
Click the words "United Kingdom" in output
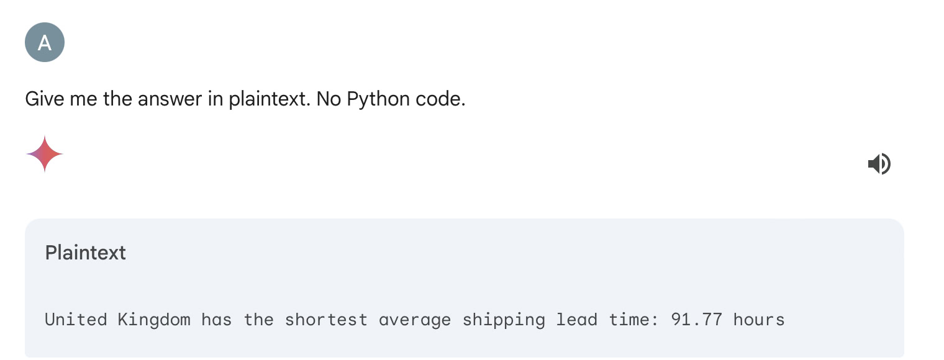(x=117, y=320)
